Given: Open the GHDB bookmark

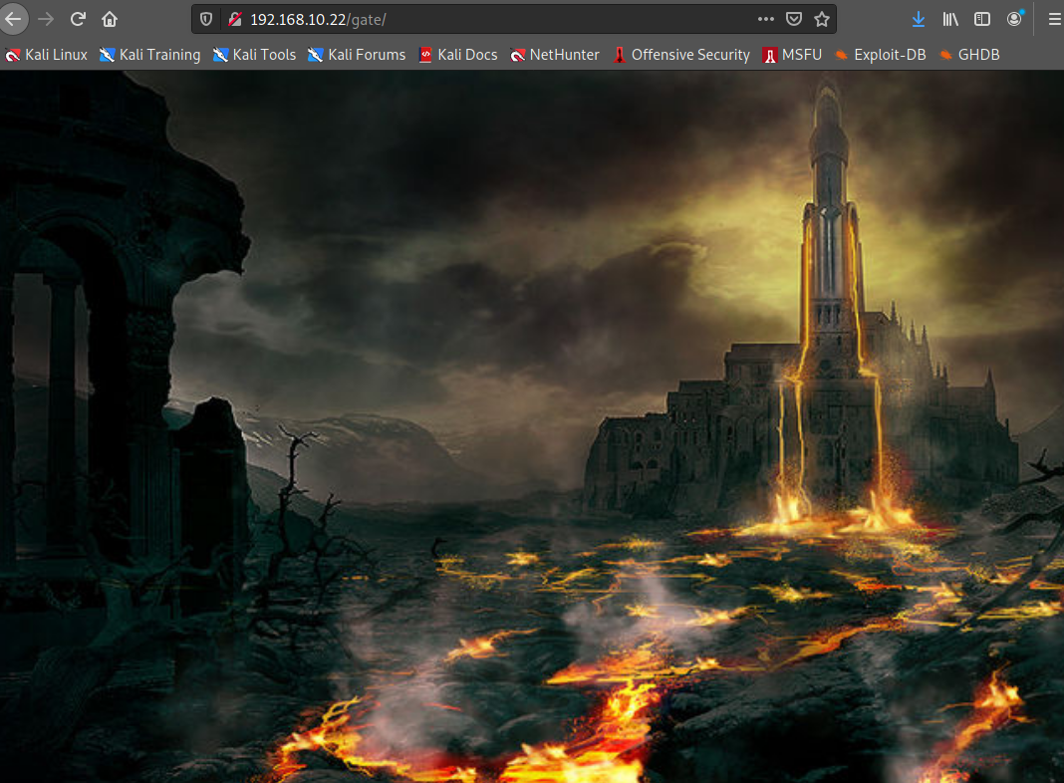Looking at the screenshot, I should 969,55.
